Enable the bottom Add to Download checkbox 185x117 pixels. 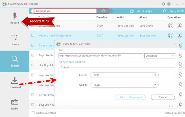point(33,113)
